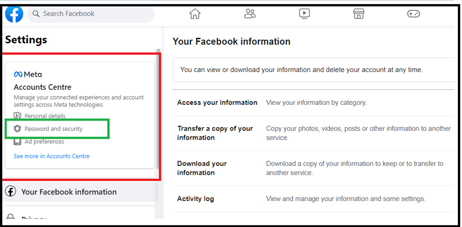The width and height of the screenshot is (462, 227).
Task: Click the Personal details icon
Action: (18, 116)
